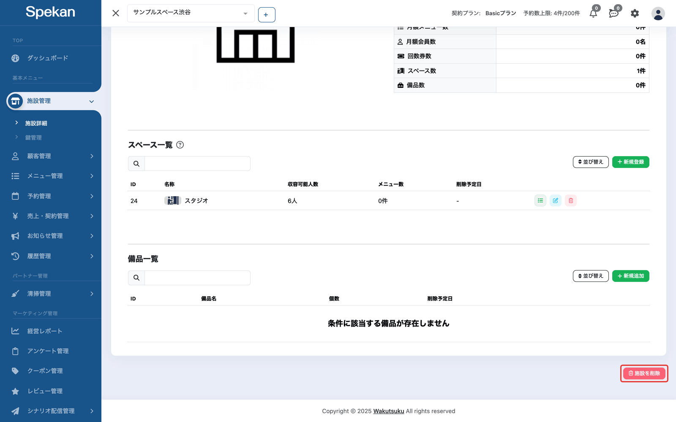Click the スペース一覧 help question icon
The height and width of the screenshot is (422, 676).
180,145
